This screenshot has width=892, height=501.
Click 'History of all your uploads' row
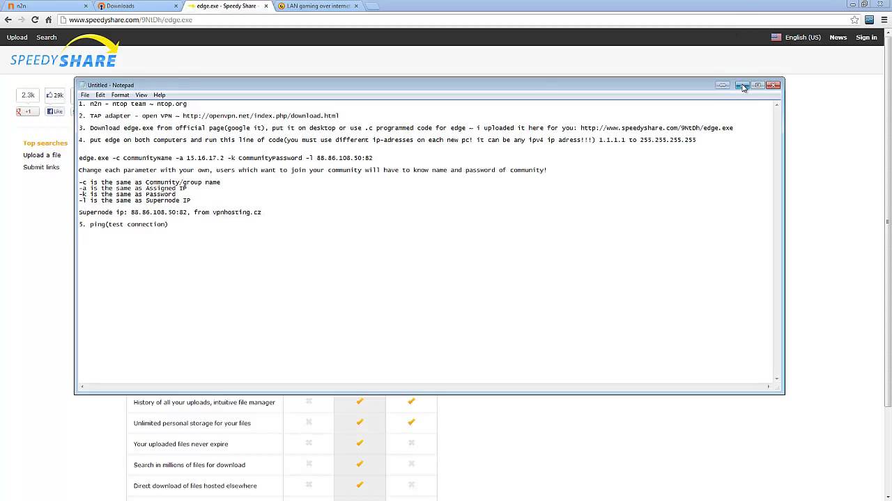coord(282,402)
